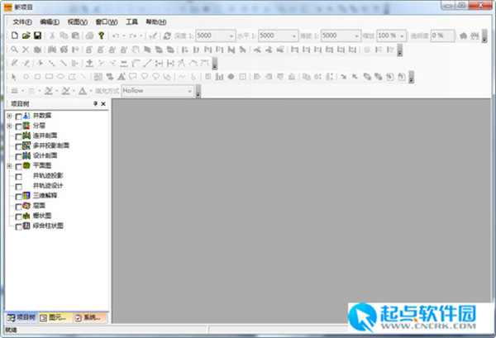Viewport: 496px width, 338px height.
Task: Open the 窗口(W) menu
Action: pos(107,22)
